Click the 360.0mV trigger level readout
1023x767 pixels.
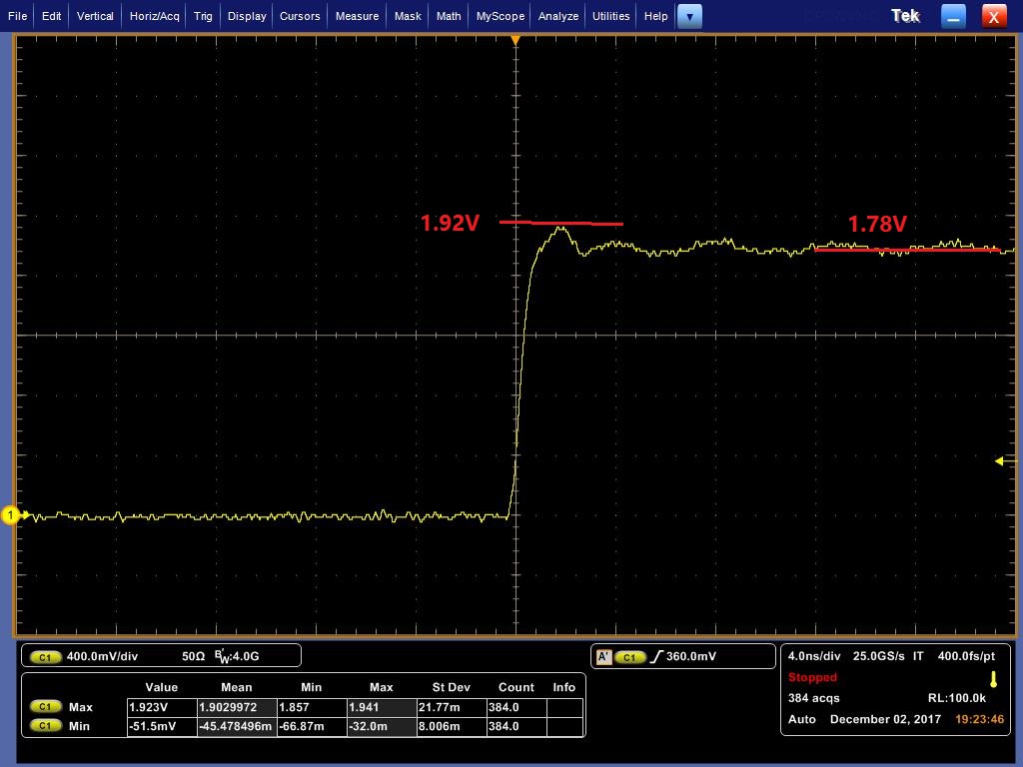(x=691, y=656)
